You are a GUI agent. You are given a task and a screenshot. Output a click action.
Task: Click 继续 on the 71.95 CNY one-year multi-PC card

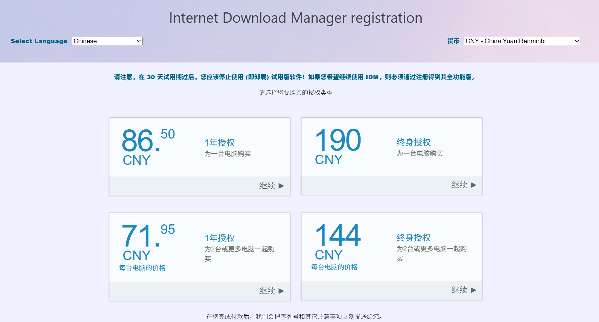pyautogui.click(x=267, y=291)
